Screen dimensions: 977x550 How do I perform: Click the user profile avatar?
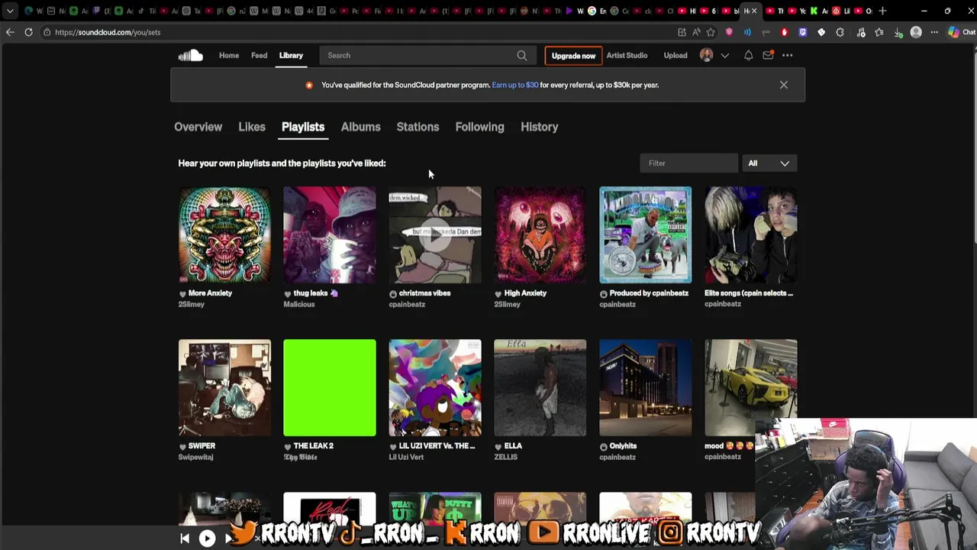tap(707, 55)
